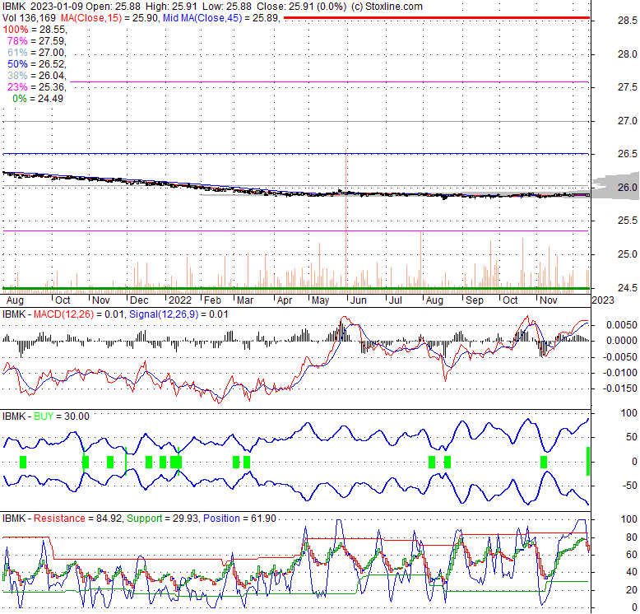Click the '61% = 27.00' Fibonacci level label
This screenshot has height=614, width=640.
pos(37,52)
